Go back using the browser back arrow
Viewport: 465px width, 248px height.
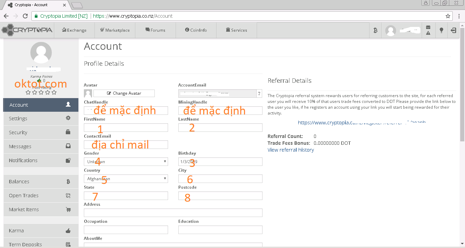click(x=6, y=16)
